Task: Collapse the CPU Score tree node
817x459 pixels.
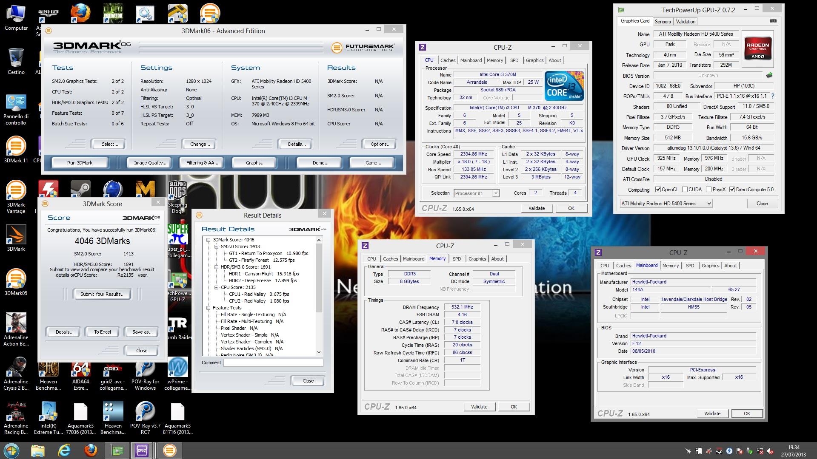Action: pyautogui.click(x=216, y=287)
